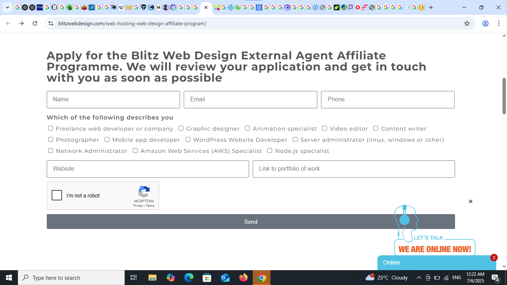Open Microsoft Edge from the taskbar
Image resolution: width=507 pixels, height=285 pixels.
click(x=189, y=278)
